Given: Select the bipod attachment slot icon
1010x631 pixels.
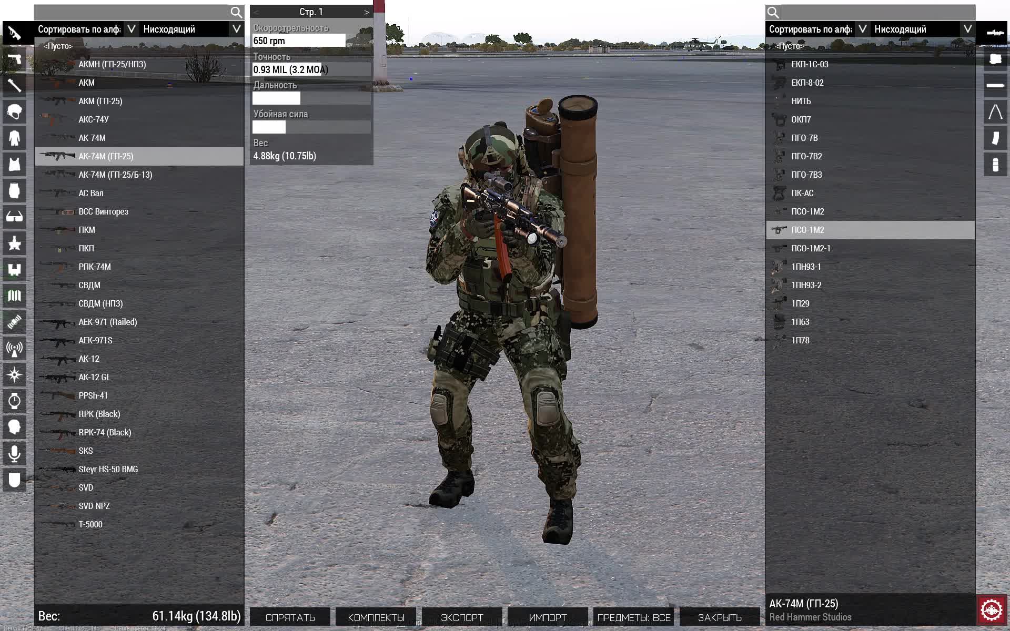Looking at the screenshot, I should click(x=995, y=111).
